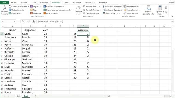This screenshot has height=98, width=175.
Task: Open Gestione nomi manager
Action: 78,10
